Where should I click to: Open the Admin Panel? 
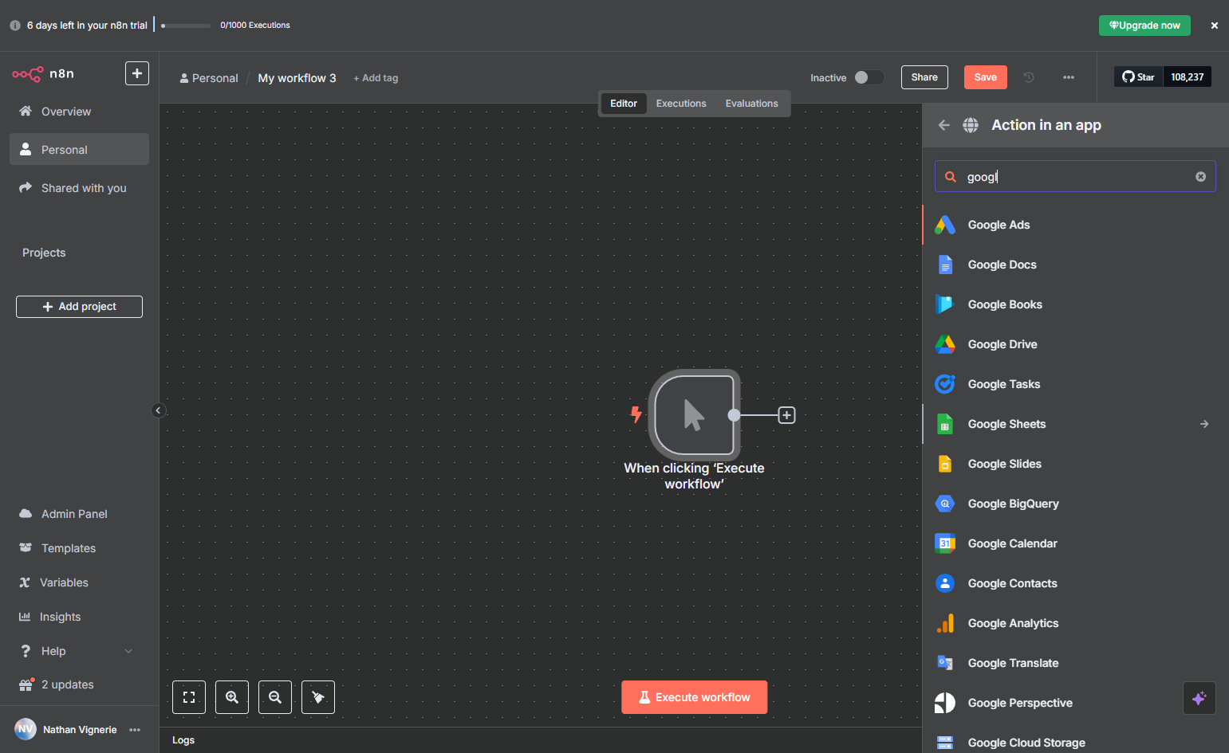[79, 514]
